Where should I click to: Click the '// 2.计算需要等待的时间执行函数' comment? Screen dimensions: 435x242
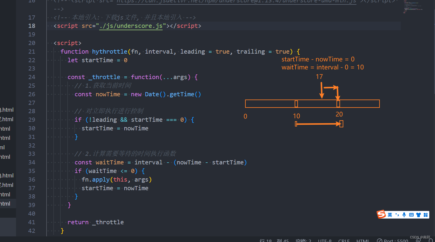(x=125, y=154)
